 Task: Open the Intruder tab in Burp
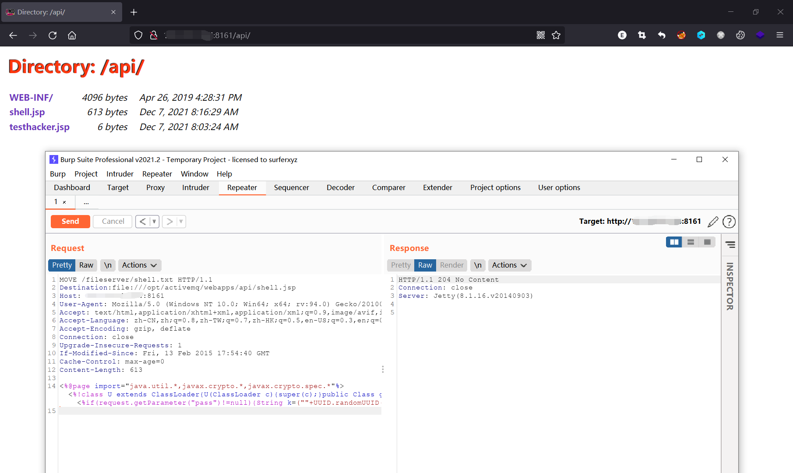[x=196, y=188]
